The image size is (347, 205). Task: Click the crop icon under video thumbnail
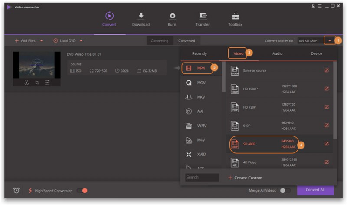click(37, 83)
